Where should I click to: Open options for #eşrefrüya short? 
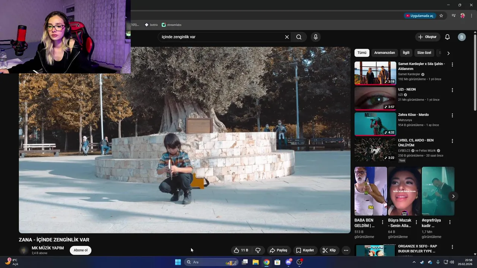pyautogui.click(x=450, y=222)
